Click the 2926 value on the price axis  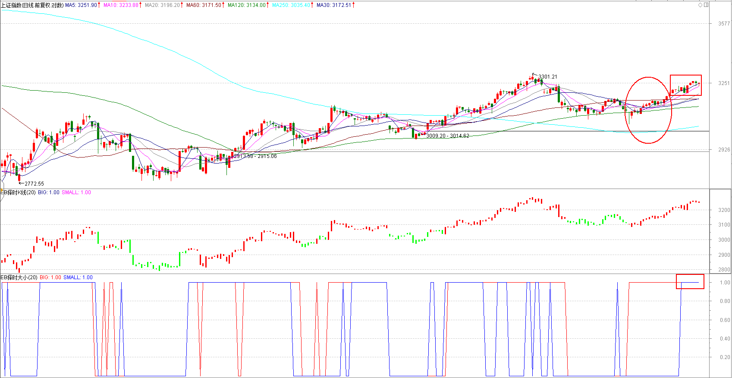724,150
